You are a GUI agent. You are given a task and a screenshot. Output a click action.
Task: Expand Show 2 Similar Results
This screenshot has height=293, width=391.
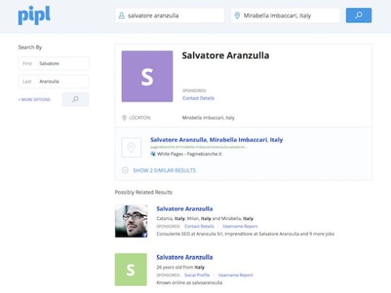(164, 171)
